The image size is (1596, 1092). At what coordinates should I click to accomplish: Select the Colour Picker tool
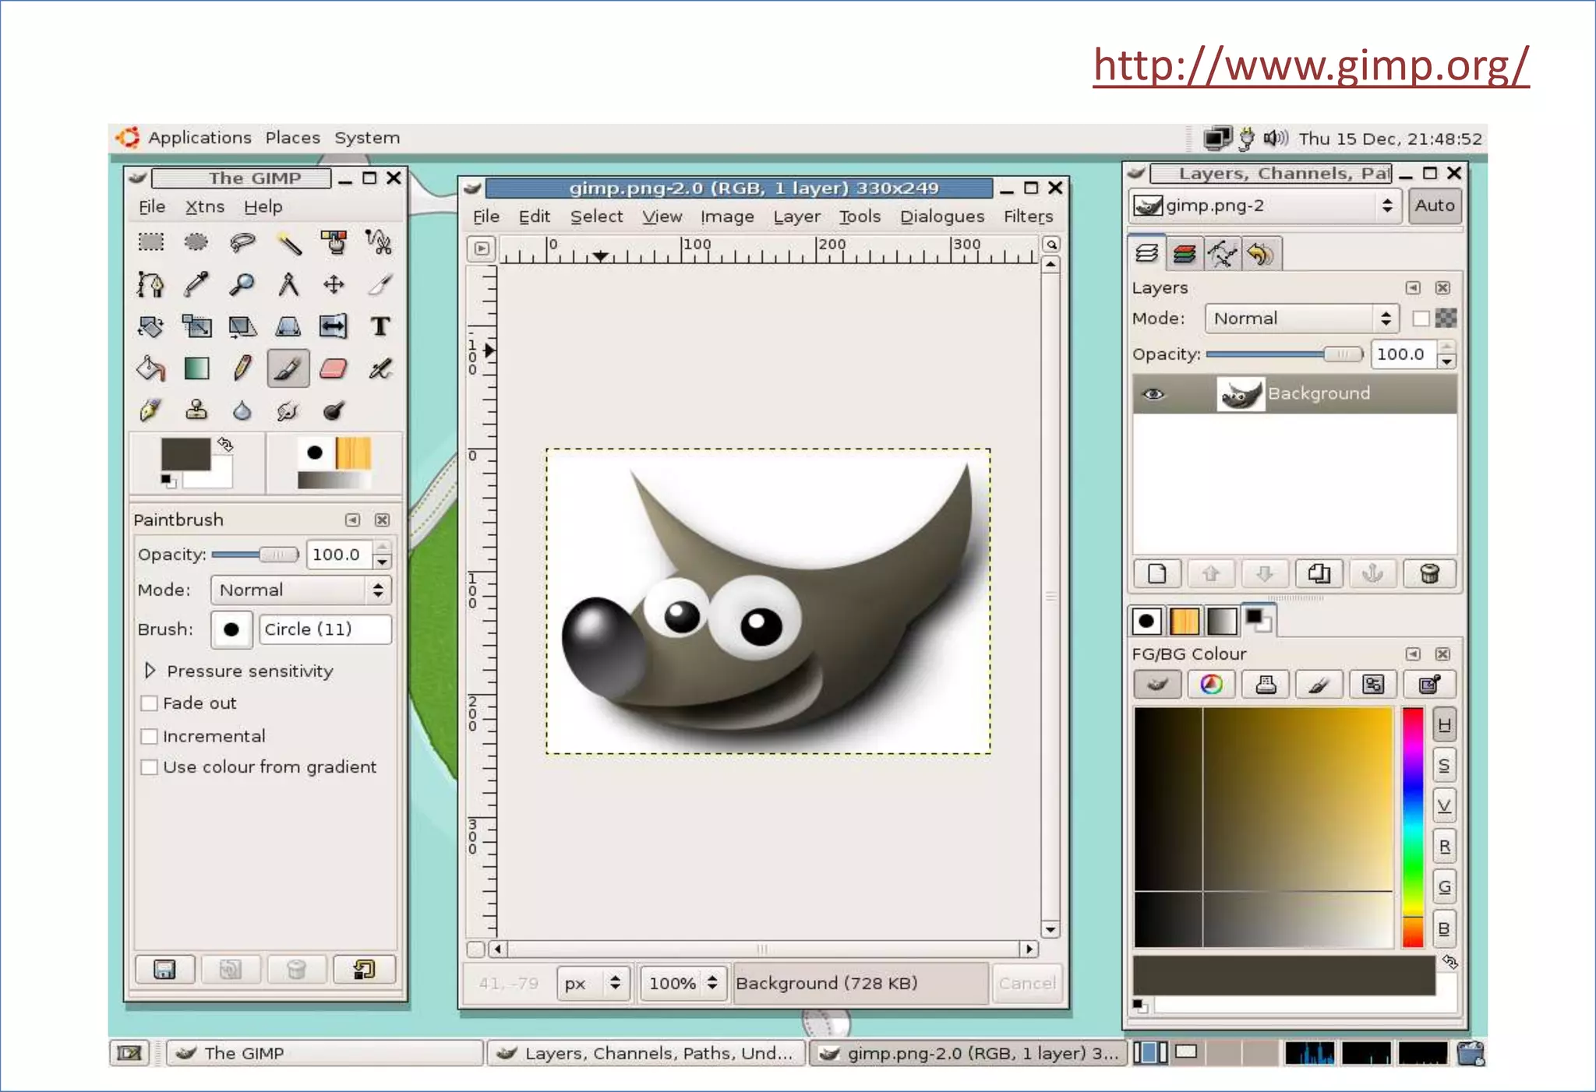point(196,284)
